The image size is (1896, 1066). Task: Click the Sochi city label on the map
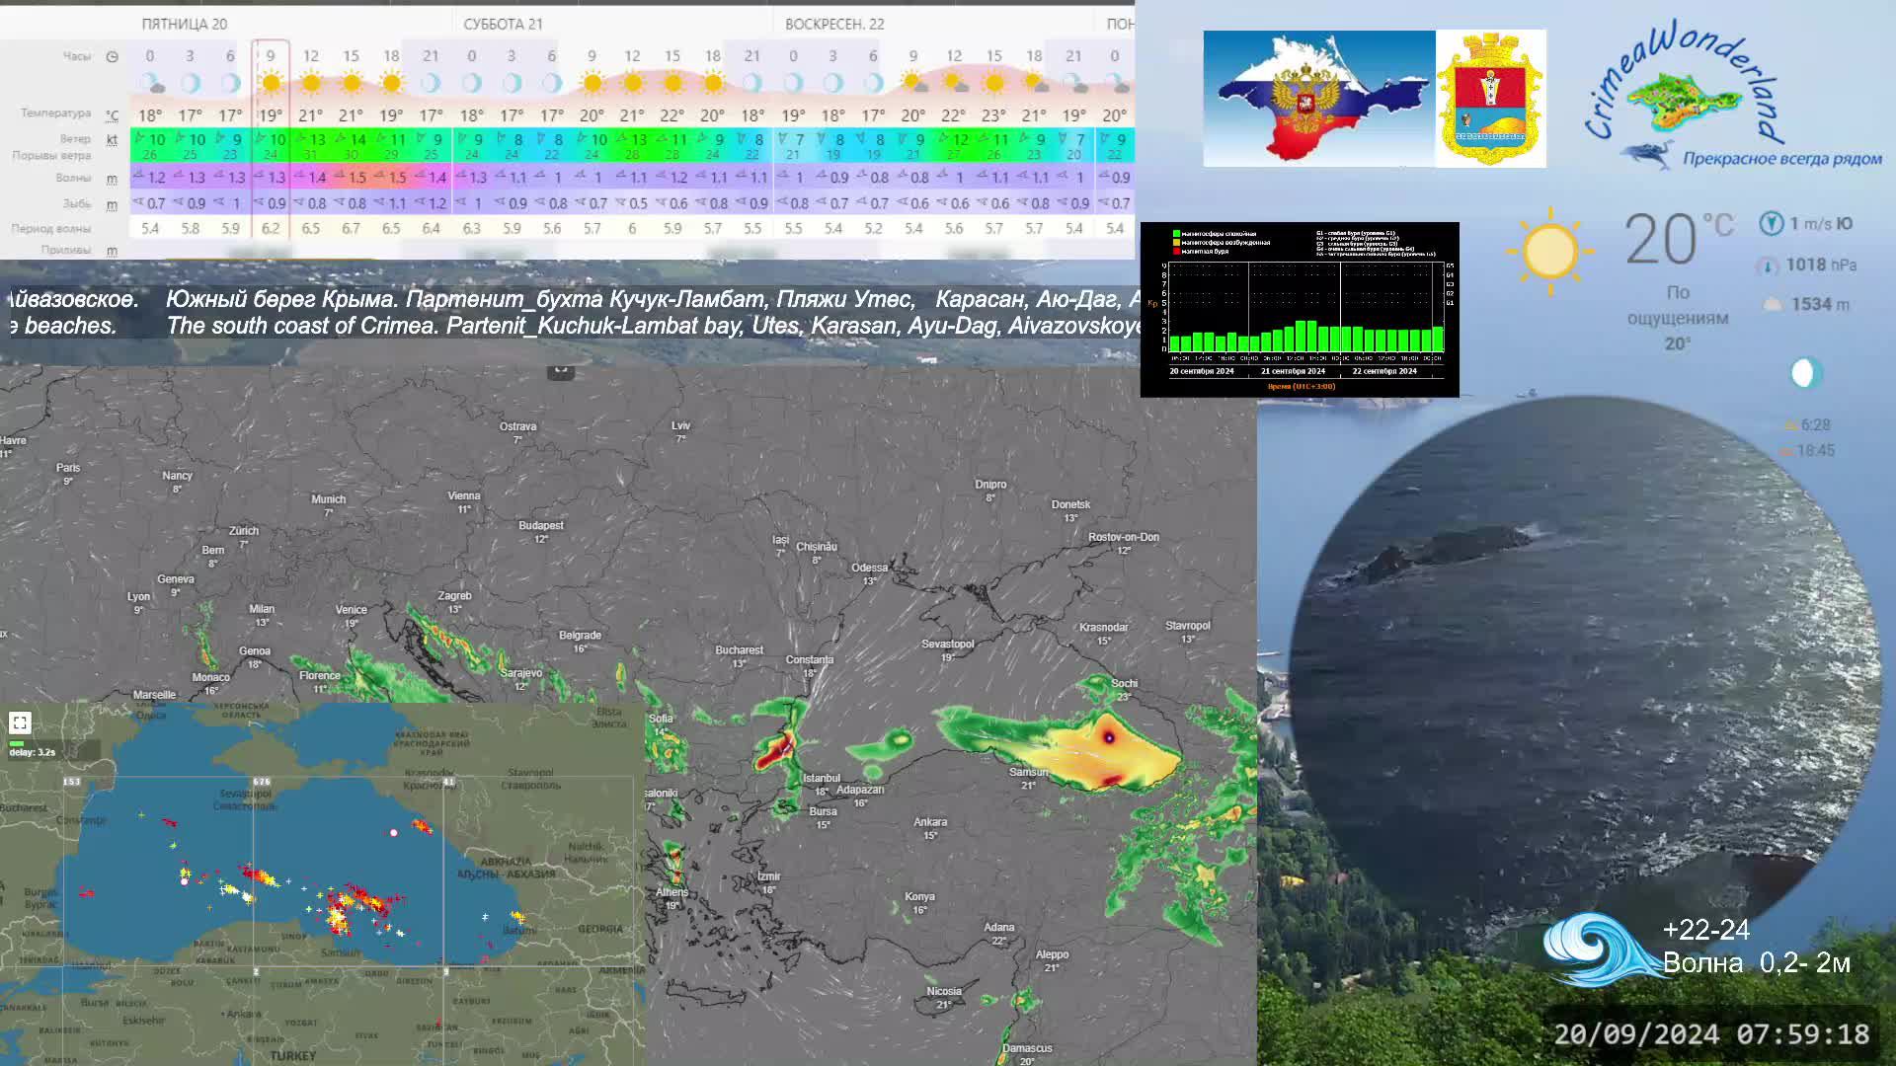click(x=1124, y=683)
